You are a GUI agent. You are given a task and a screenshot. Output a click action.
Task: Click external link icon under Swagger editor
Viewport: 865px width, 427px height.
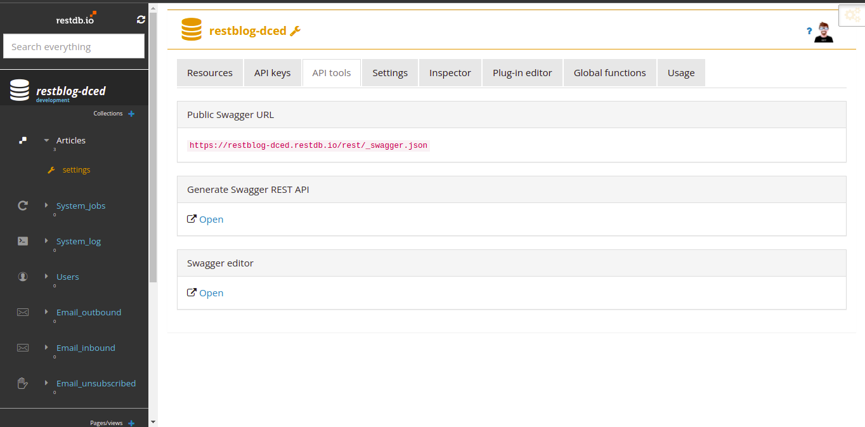(x=192, y=292)
